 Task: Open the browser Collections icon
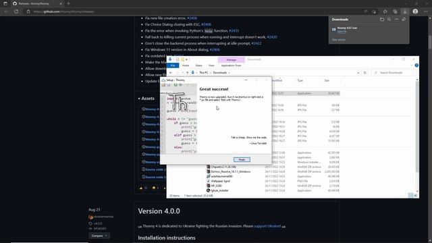(395, 11)
